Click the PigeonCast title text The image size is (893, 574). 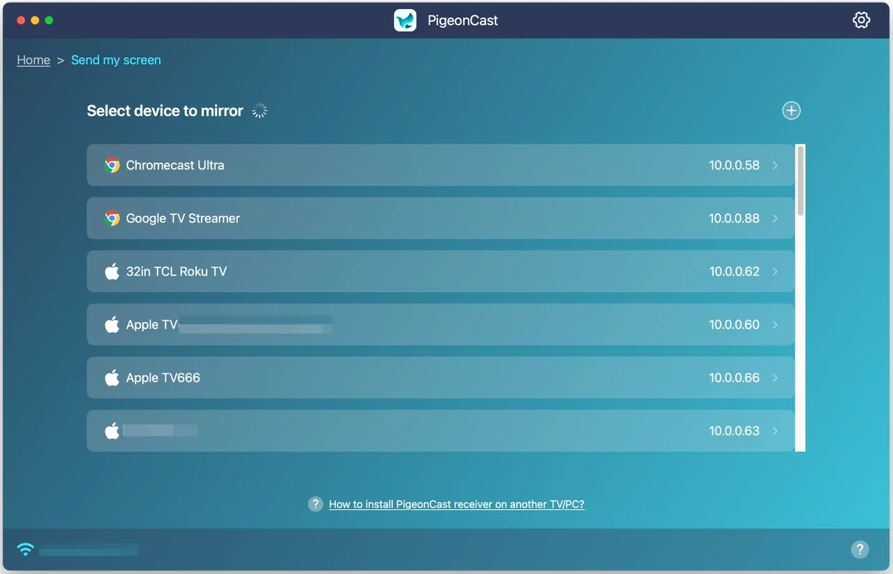[x=463, y=21]
